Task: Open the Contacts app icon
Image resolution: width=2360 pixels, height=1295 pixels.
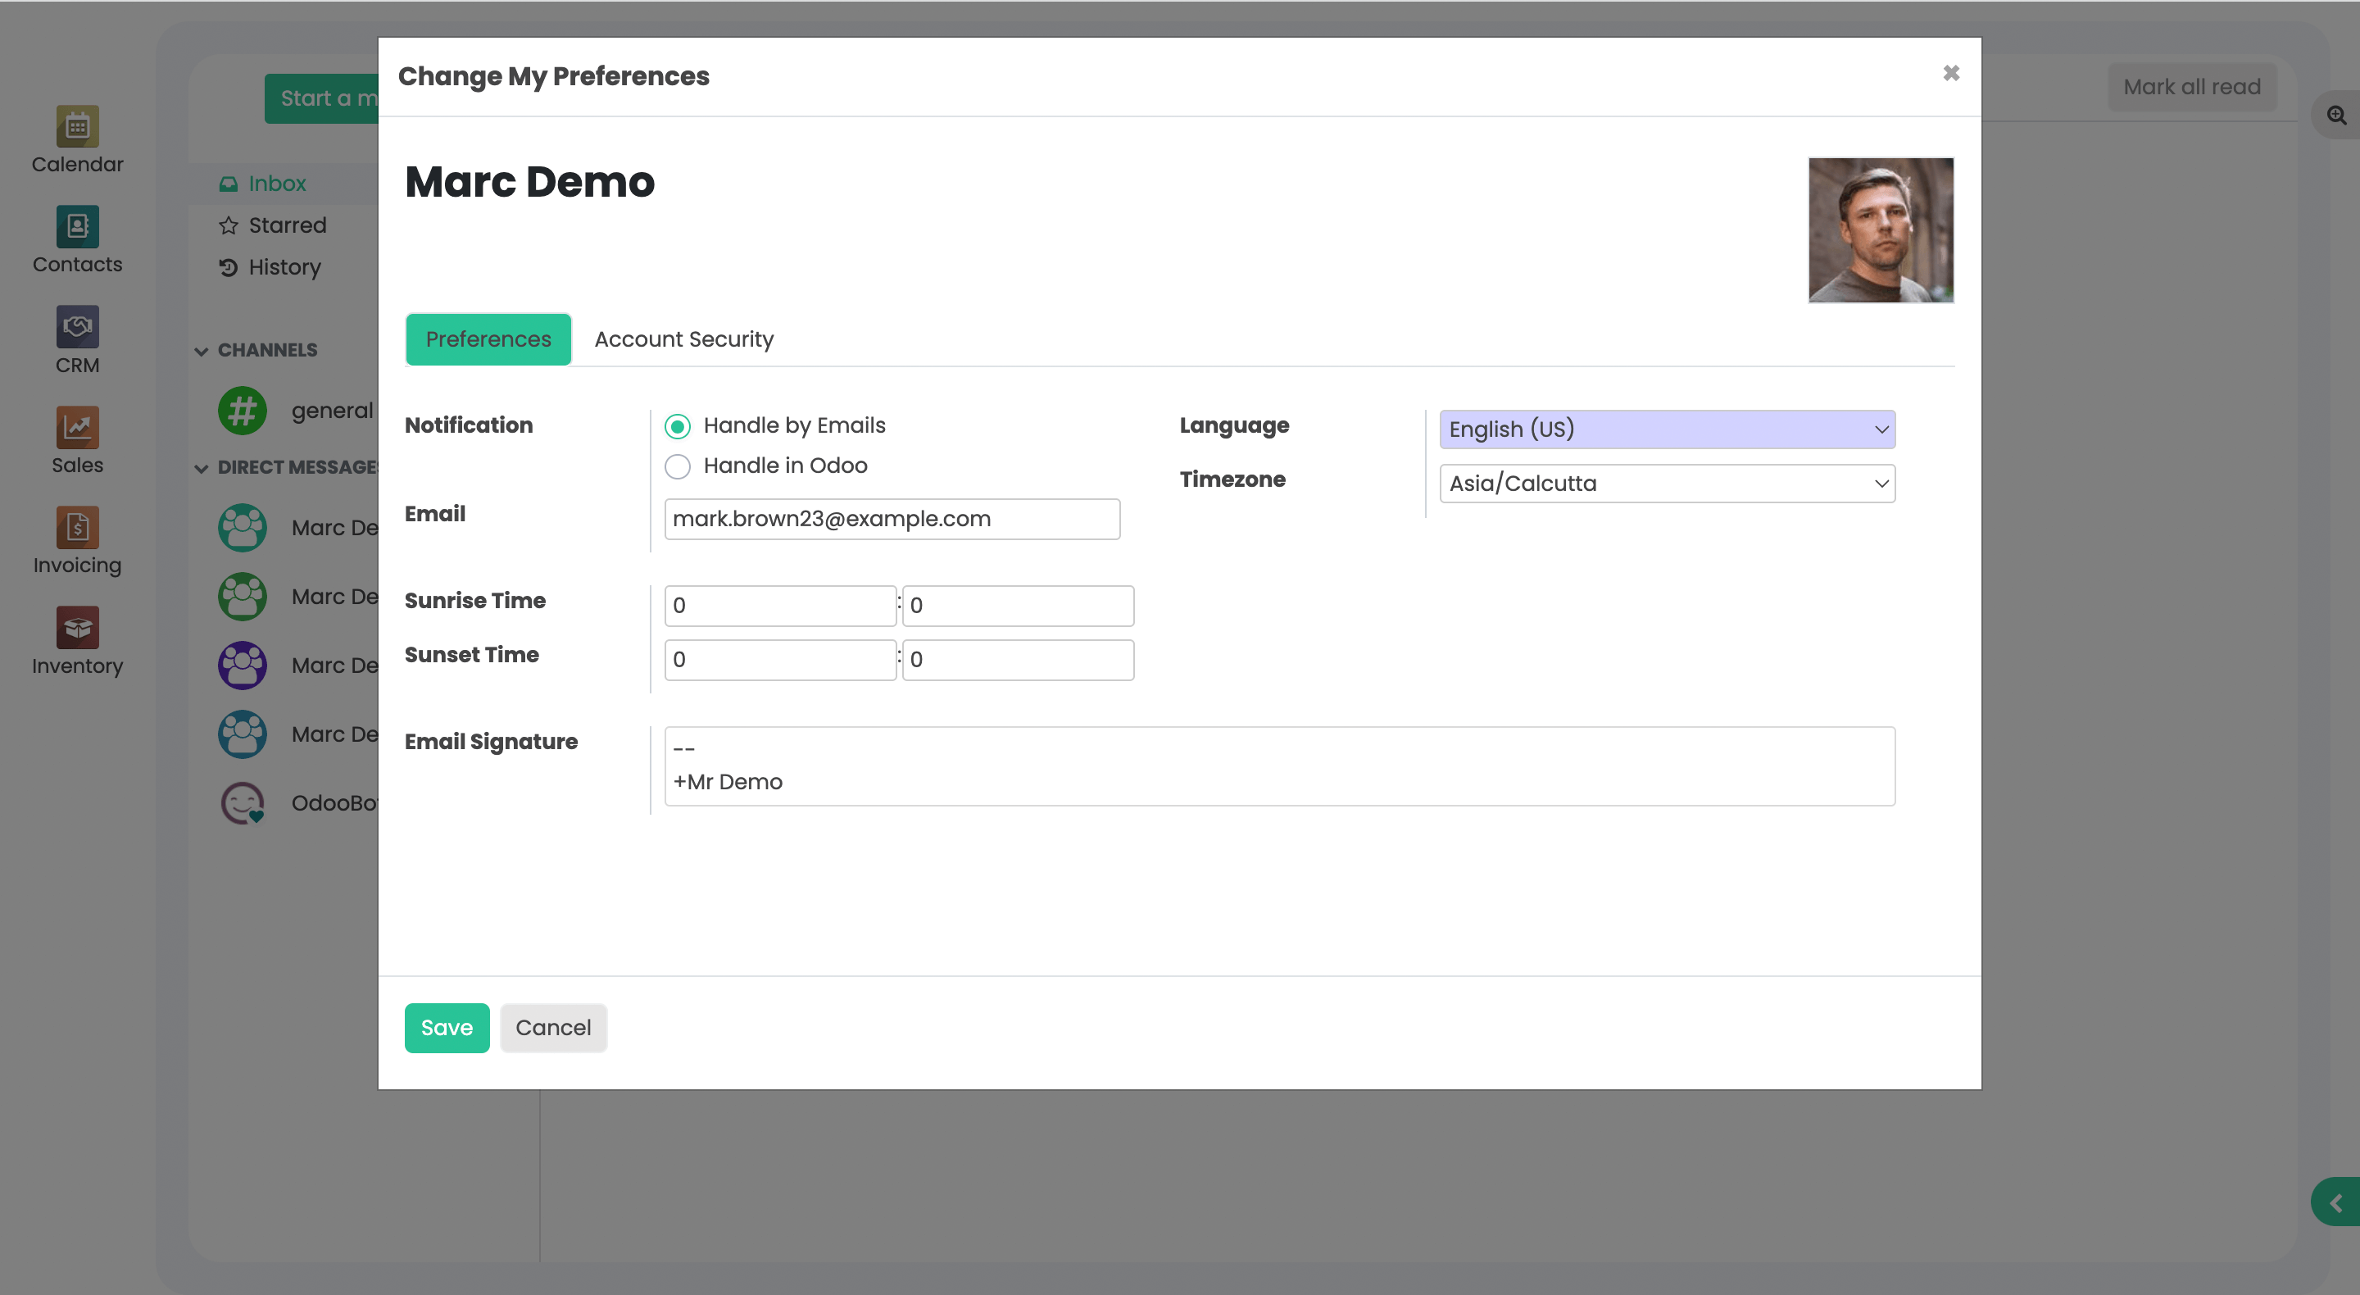Action: [x=77, y=226]
